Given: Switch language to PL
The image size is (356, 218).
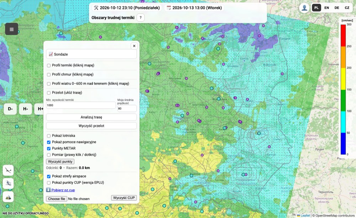Looking at the screenshot, I should tap(316, 8).
